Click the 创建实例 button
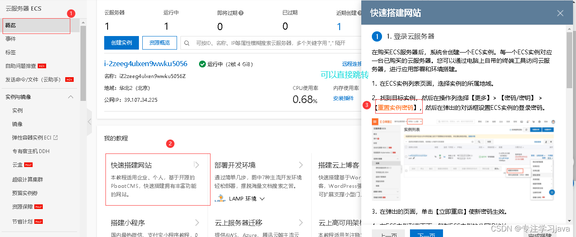576x237 pixels. tap(122, 43)
